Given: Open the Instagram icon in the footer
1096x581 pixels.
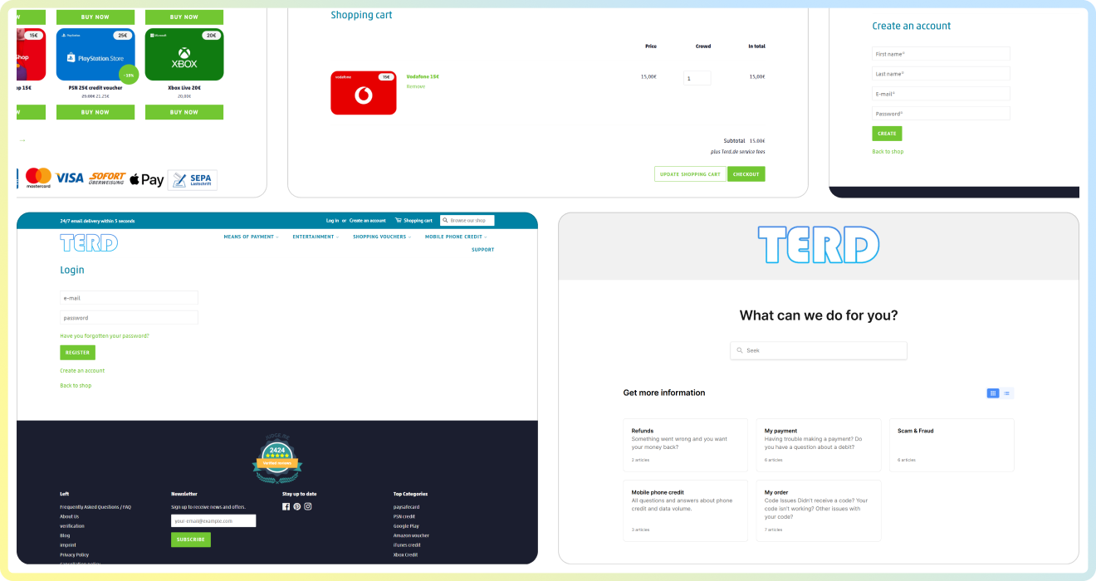Looking at the screenshot, I should coord(307,506).
